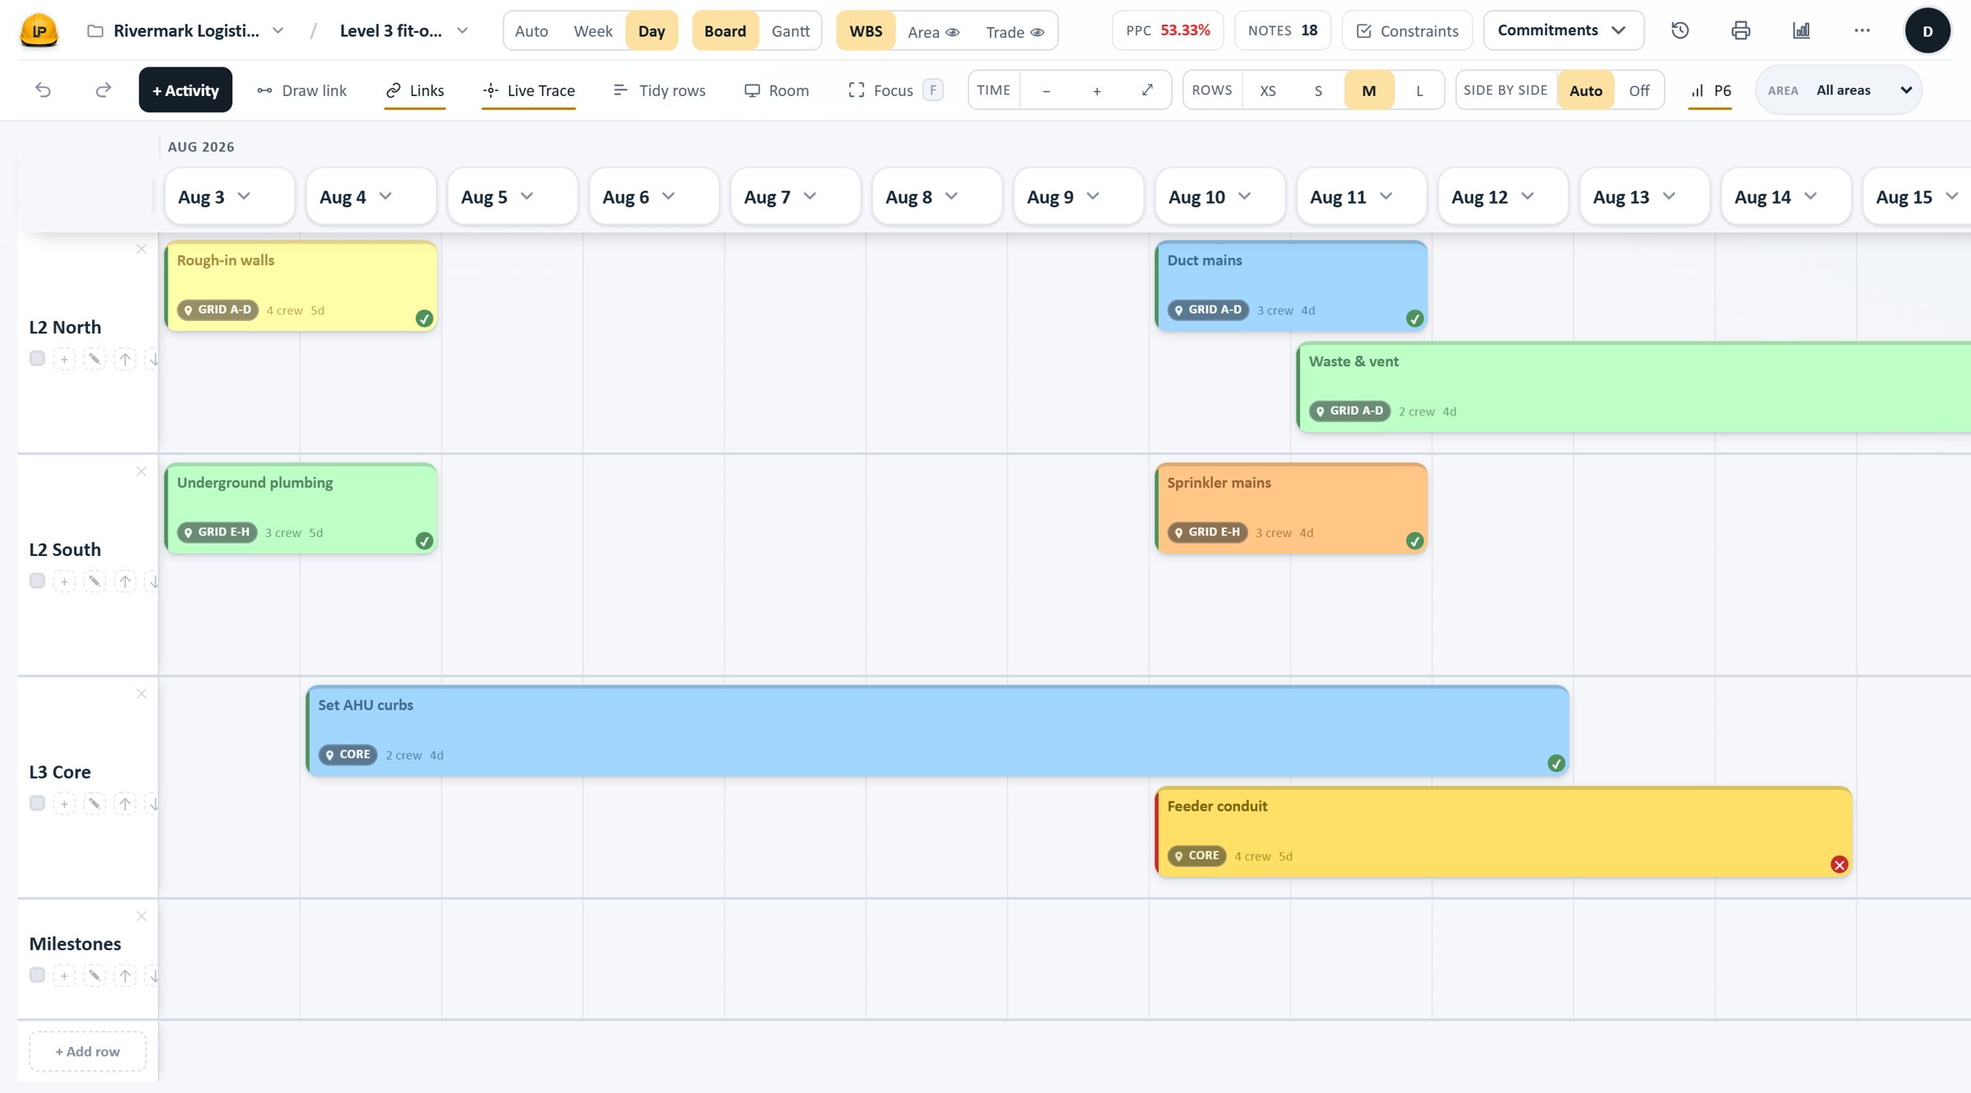The width and height of the screenshot is (1971, 1093).
Task: Click the hard hat app logo
Action: coord(39,30)
